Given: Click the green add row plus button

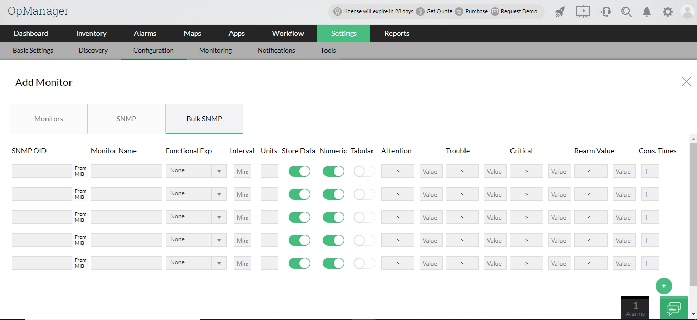Looking at the screenshot, I should point(664,286).
